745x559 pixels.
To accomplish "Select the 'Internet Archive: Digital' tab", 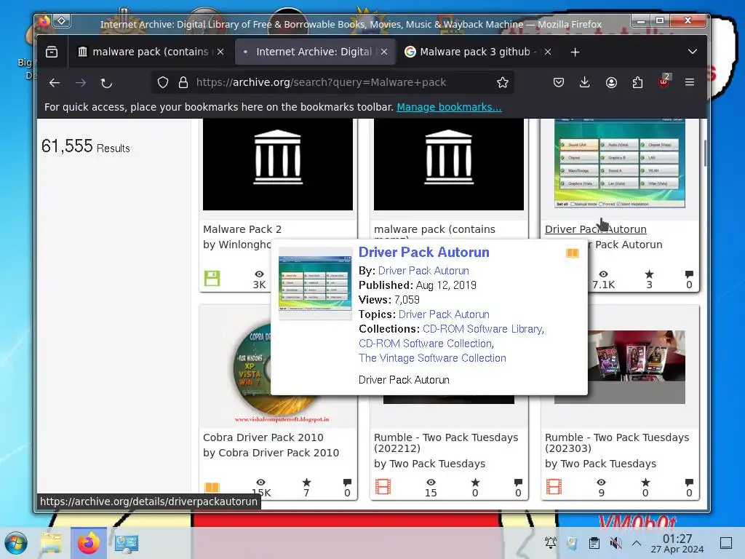I will tap(314, 52).
